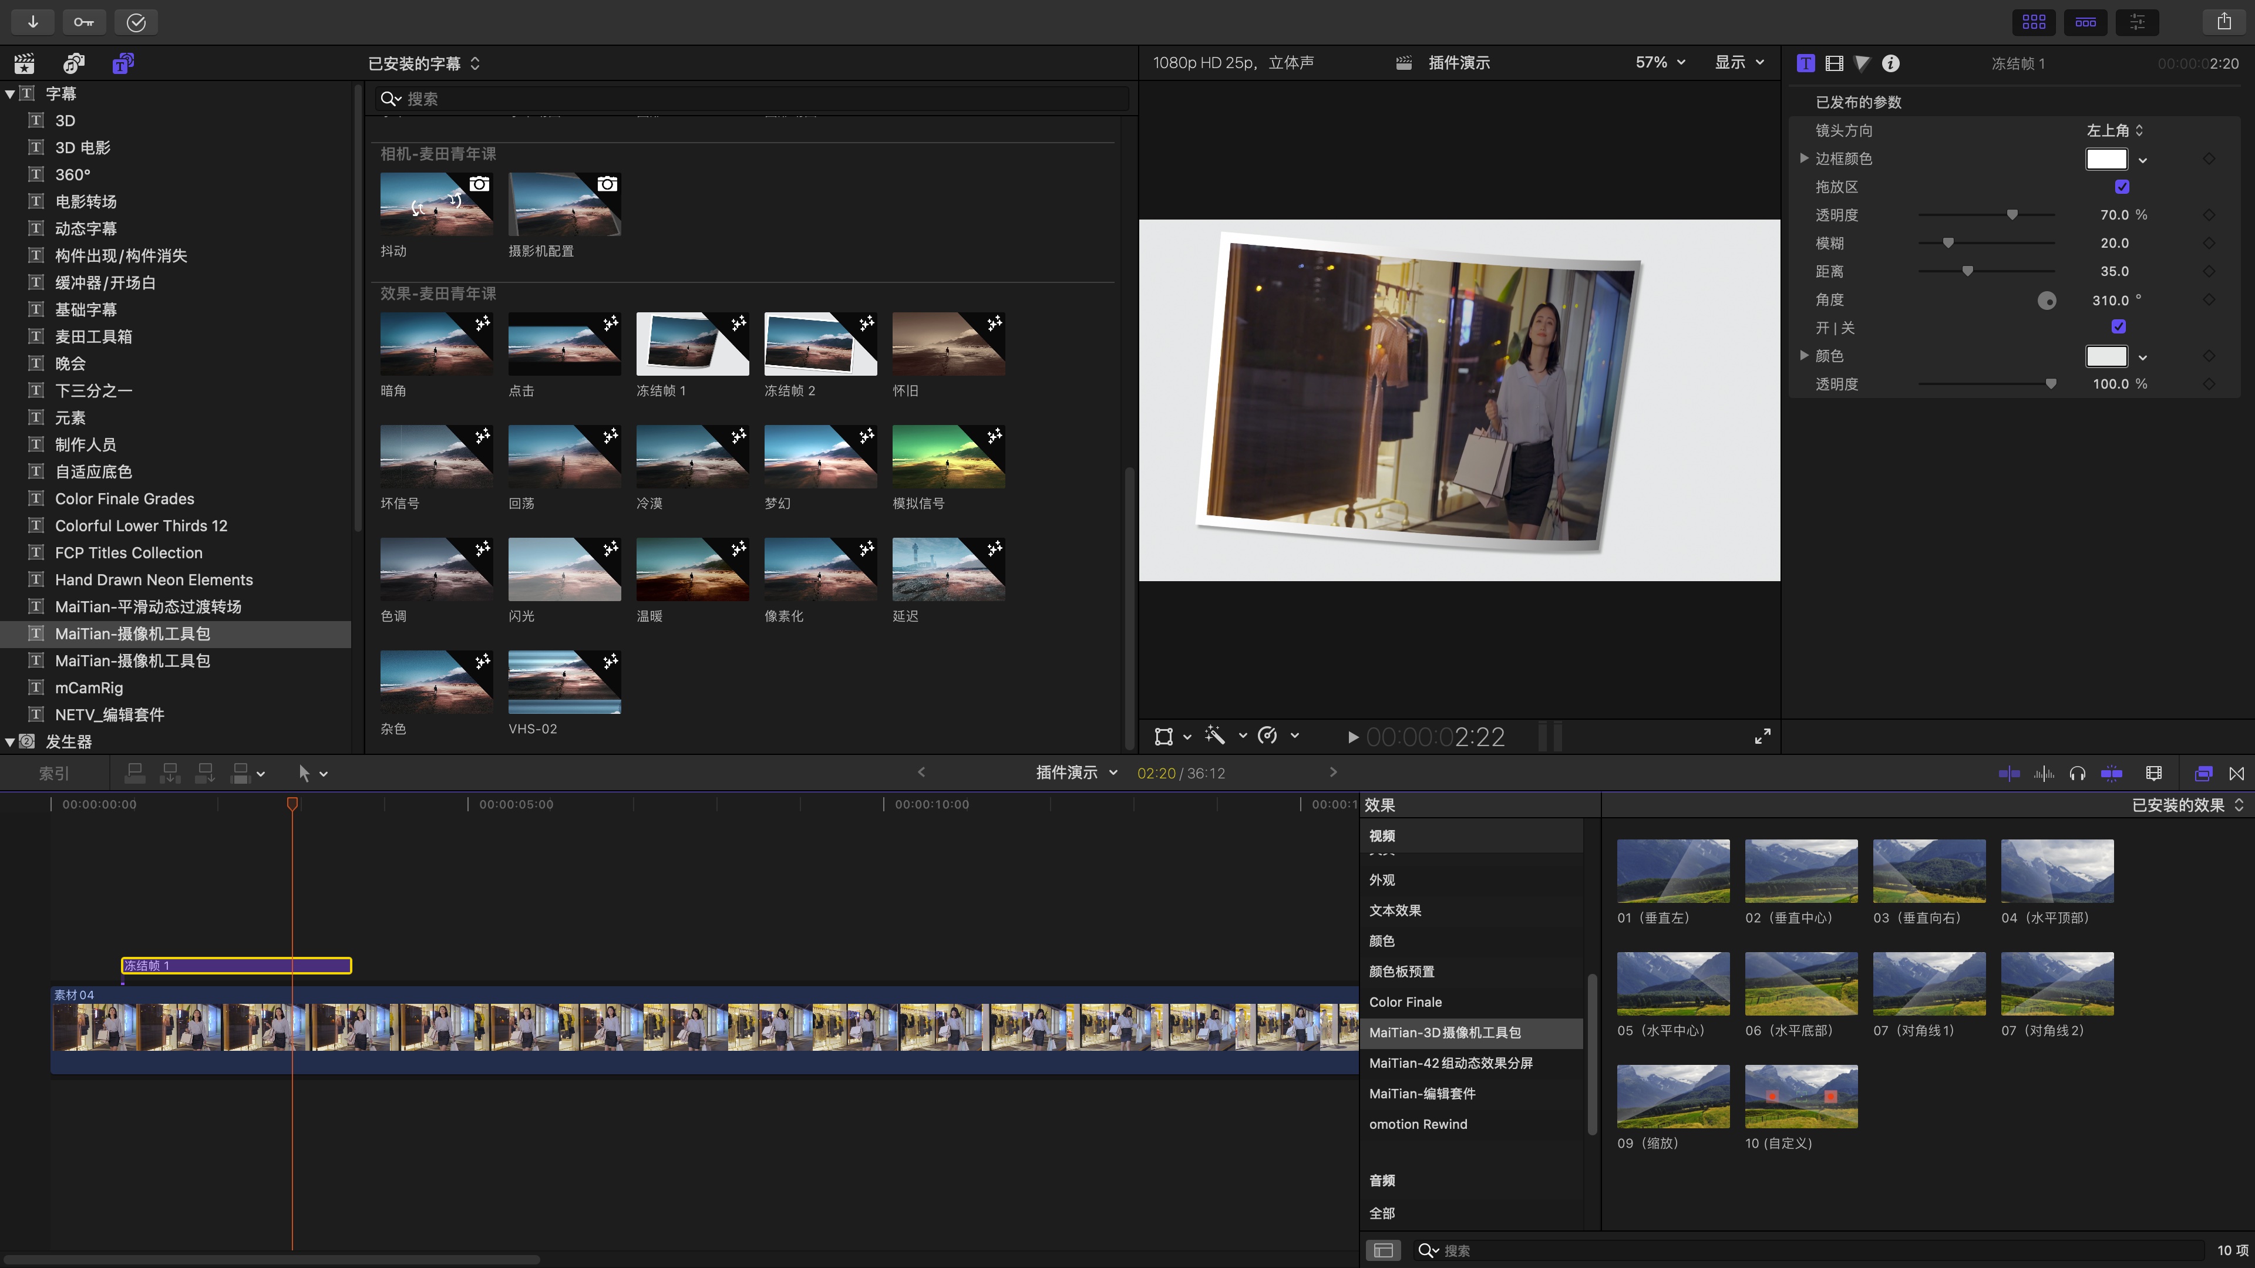
Task: Click the 索引 index button
Action: tap(54, 774)
